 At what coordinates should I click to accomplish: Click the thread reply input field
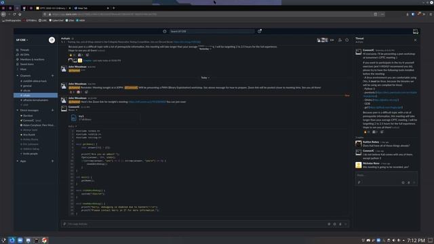click(386, 175)
